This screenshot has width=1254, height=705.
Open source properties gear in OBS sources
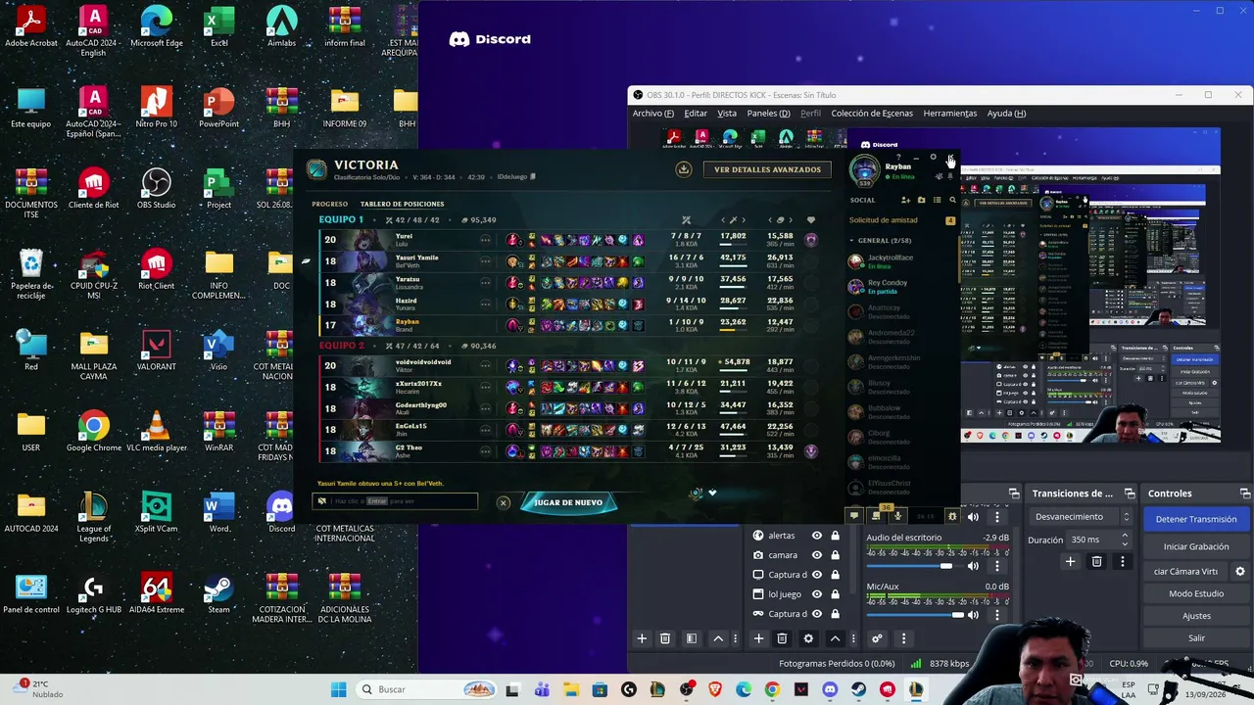(x=808, y=638)
